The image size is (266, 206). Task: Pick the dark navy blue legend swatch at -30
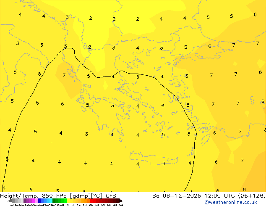39,201
